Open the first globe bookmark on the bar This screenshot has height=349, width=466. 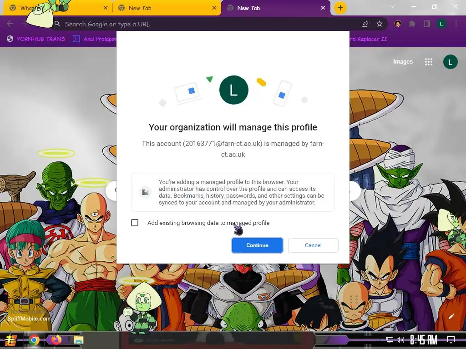pyautogui.click(x=36, y=39)
